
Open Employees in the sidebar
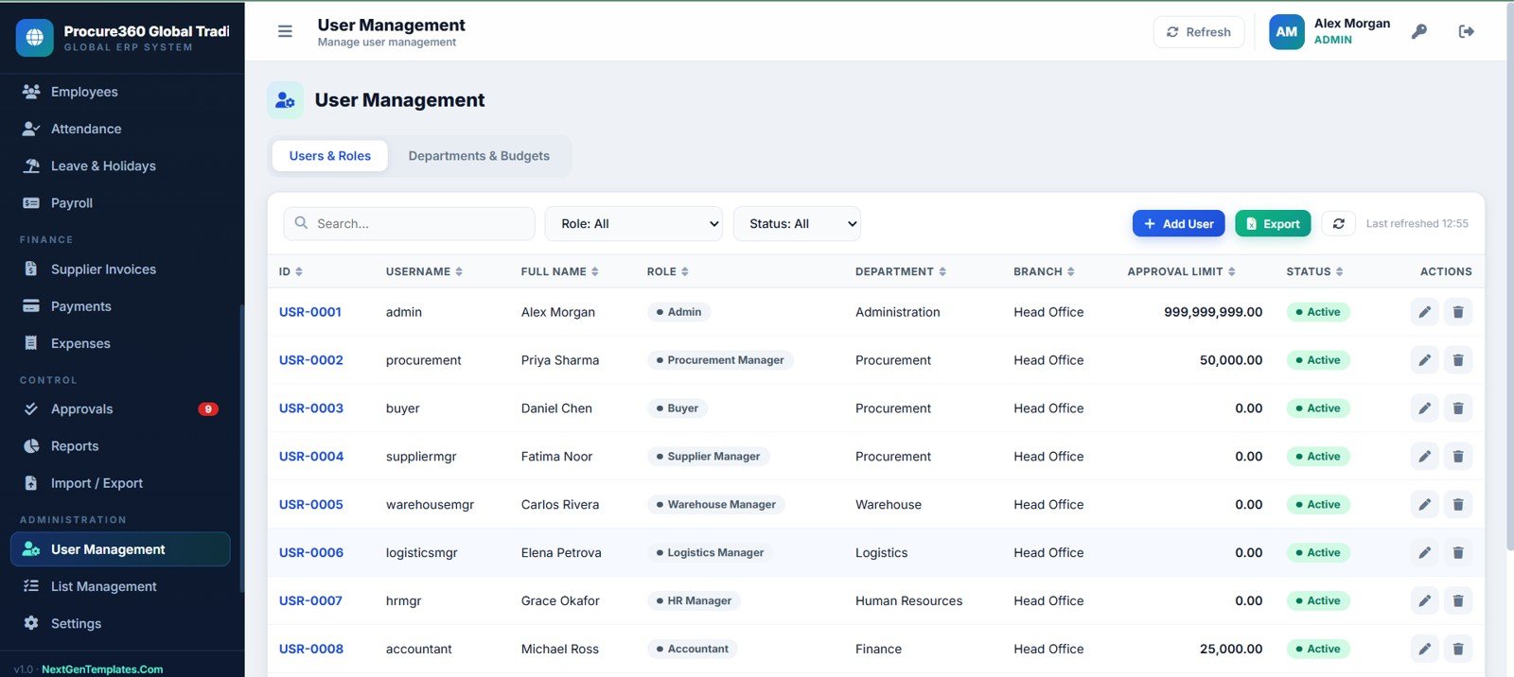pos(120,92)
